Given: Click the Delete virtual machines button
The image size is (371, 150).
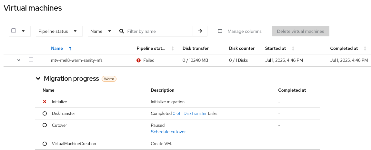Looking at the screenshot, I should click(300, 31).
